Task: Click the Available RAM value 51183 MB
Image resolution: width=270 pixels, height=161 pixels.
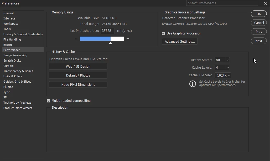Action: point(109,18)
